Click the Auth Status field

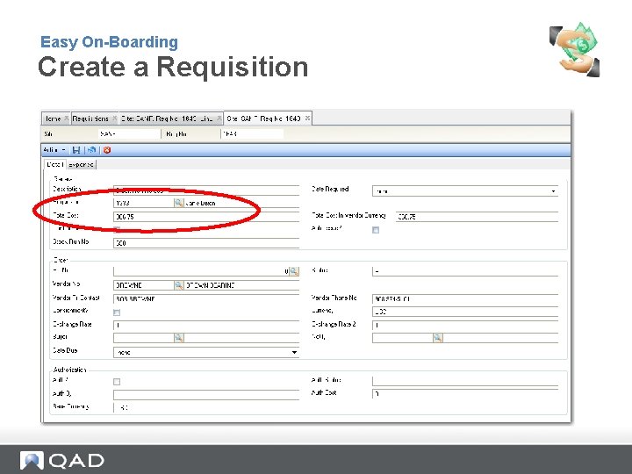click(x=465, y=381)
